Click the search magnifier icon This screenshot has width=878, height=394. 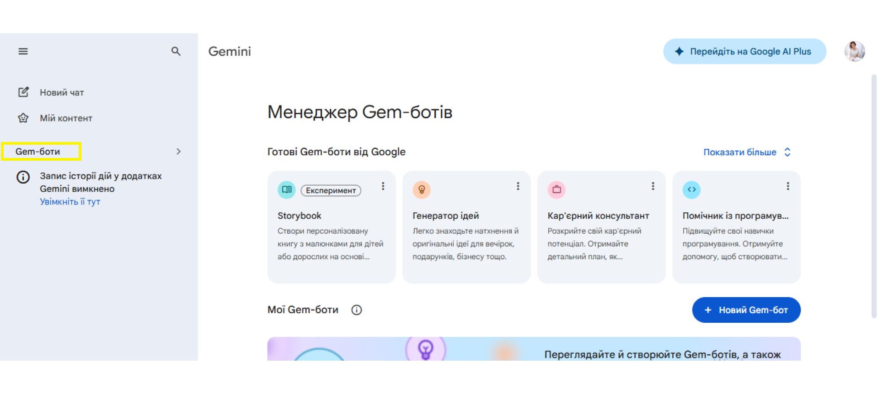pyautogui.click(x=176, y=52)
